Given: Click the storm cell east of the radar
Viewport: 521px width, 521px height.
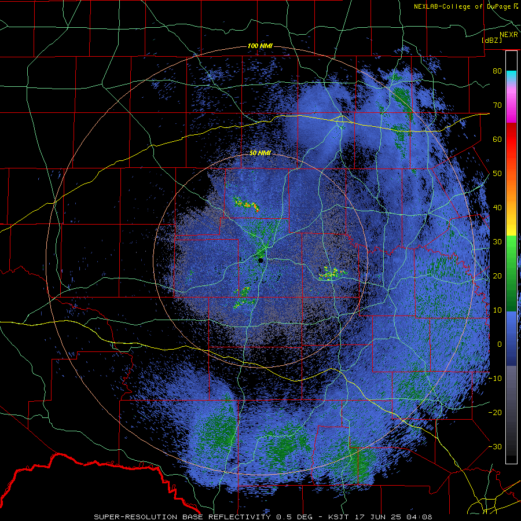Looking at the screenshot, I should click(x=332, y=274).
